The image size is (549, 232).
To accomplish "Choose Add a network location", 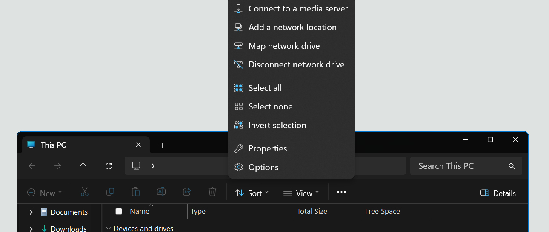I will pyautogui.click(x=291, y=27).
